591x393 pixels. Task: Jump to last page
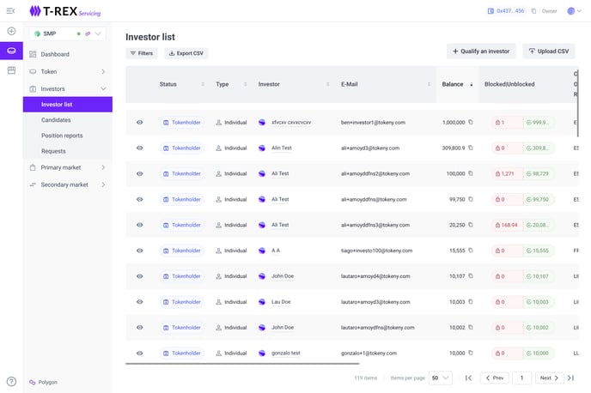570,378
